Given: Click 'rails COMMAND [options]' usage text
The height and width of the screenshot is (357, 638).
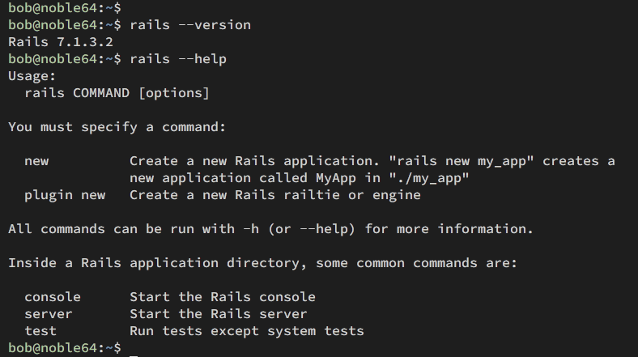Looking at the screenshot, I should tap(117, 93).
